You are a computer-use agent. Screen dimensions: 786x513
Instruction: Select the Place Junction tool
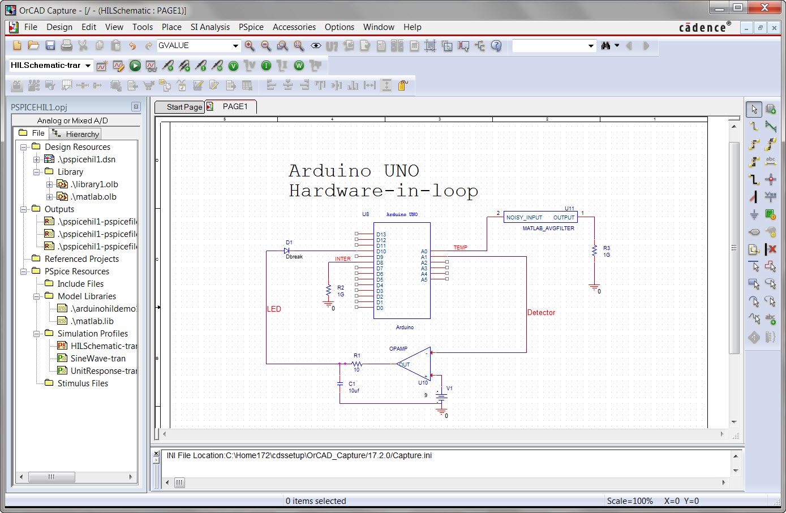(x=771, y=179)
